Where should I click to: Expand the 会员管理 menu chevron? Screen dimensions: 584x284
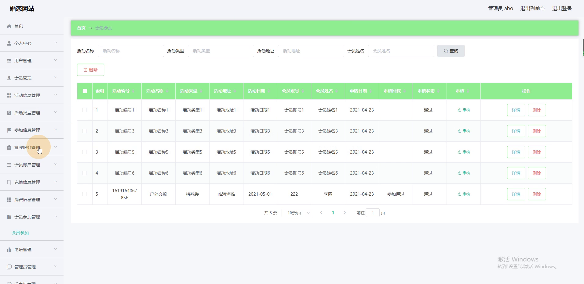(x=56, y=78)
